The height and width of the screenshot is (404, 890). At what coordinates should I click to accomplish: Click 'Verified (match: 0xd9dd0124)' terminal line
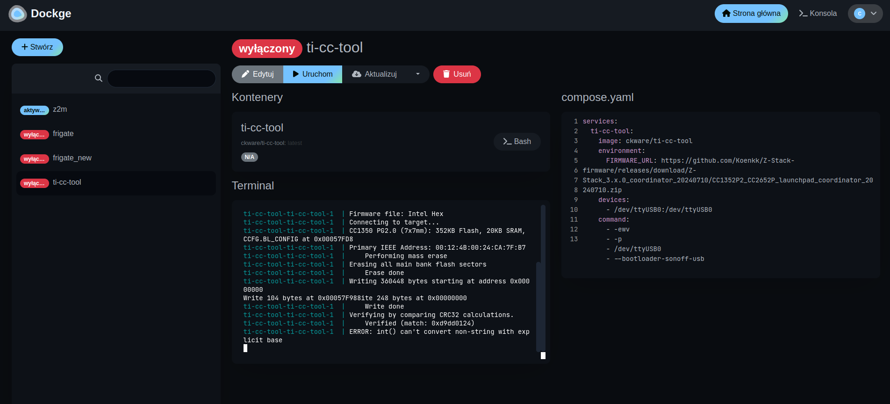[x=419, y=324]
